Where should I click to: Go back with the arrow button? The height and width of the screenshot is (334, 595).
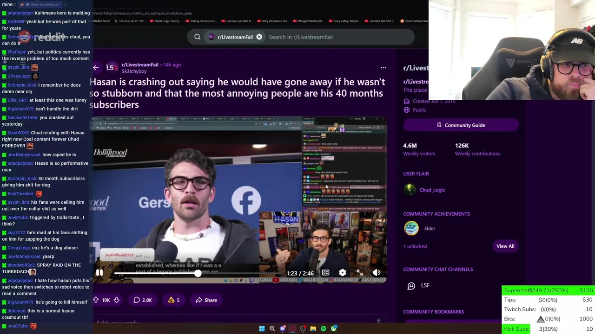coord(96,68)
